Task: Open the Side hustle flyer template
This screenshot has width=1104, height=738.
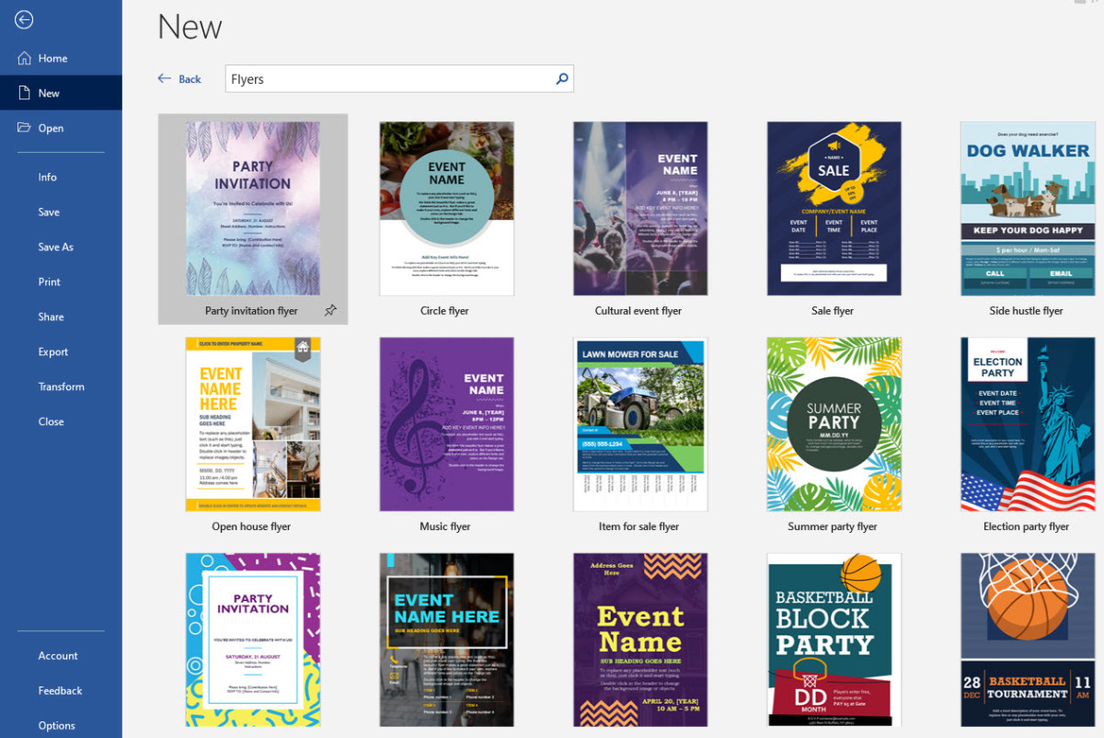Action: click(1027, 209)
